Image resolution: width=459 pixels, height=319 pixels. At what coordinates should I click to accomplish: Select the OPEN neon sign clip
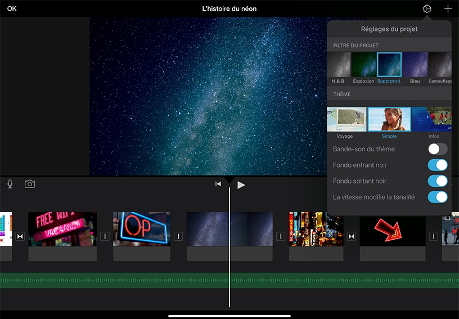pos(142,236)
